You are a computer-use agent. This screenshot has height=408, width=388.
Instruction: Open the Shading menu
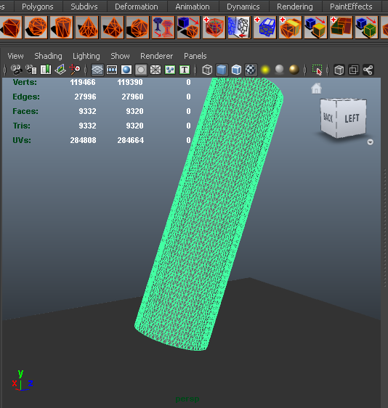tap(48, 56)
